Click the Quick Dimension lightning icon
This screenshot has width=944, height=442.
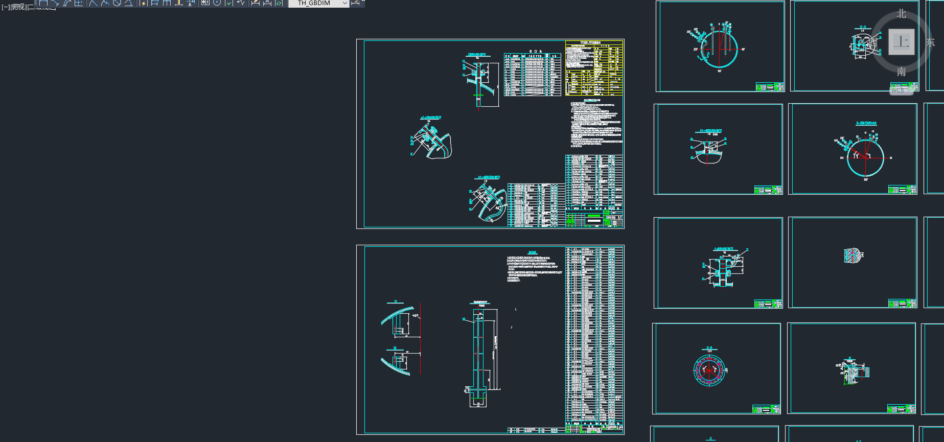[x=143, y=3]
